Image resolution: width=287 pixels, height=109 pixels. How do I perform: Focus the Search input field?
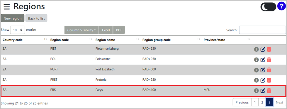point(262,30)
